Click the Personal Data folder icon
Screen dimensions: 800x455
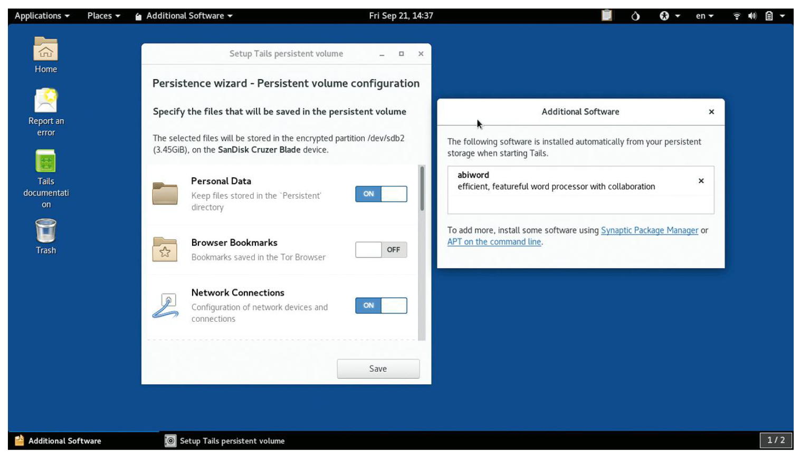[x=165, y=193]
